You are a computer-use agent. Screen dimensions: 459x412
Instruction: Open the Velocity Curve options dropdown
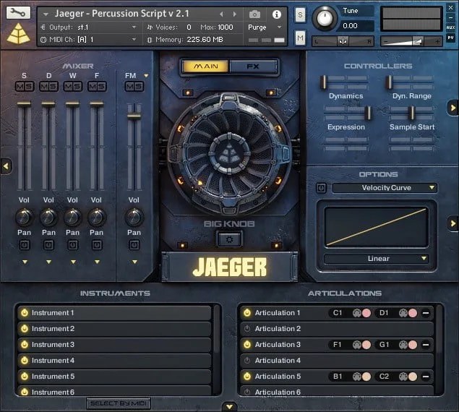click(x=385, y=188)
